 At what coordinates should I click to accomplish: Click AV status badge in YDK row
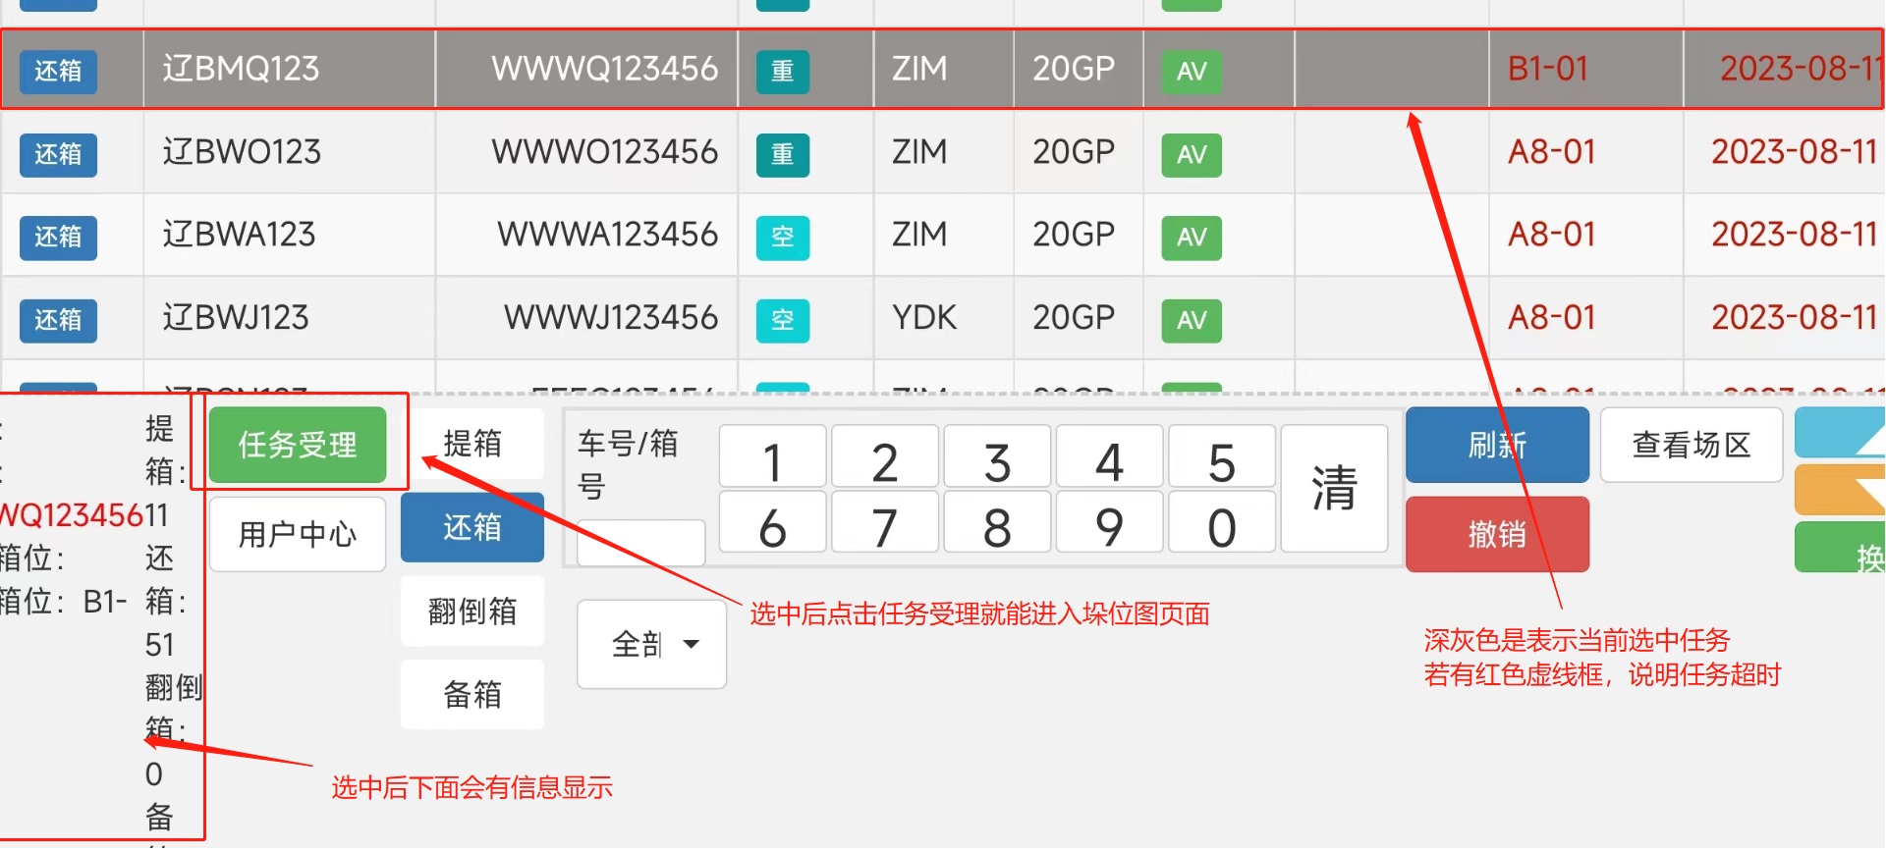[x=1191, y=320]
